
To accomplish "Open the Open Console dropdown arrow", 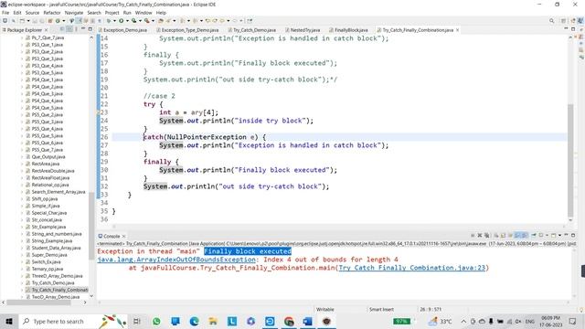I will [559, 236].
